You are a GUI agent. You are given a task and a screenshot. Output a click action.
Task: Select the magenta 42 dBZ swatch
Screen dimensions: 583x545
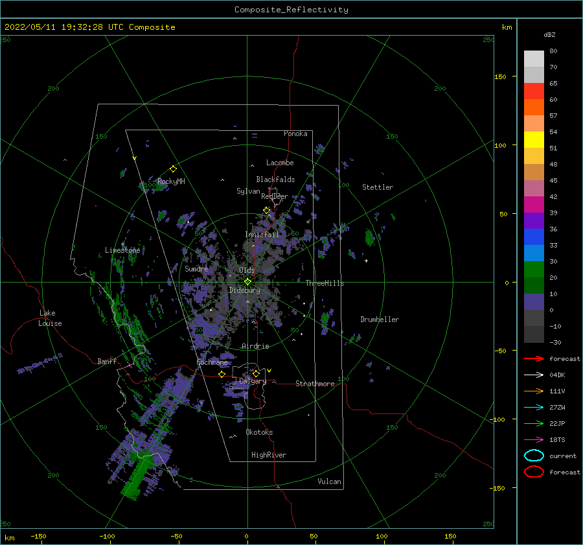click(534, 204)
